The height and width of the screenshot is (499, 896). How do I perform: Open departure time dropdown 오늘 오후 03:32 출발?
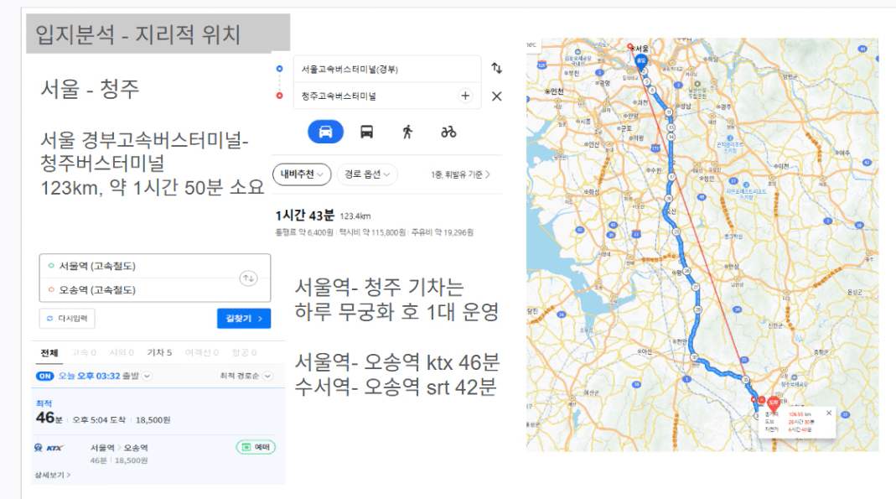[105, 376]
